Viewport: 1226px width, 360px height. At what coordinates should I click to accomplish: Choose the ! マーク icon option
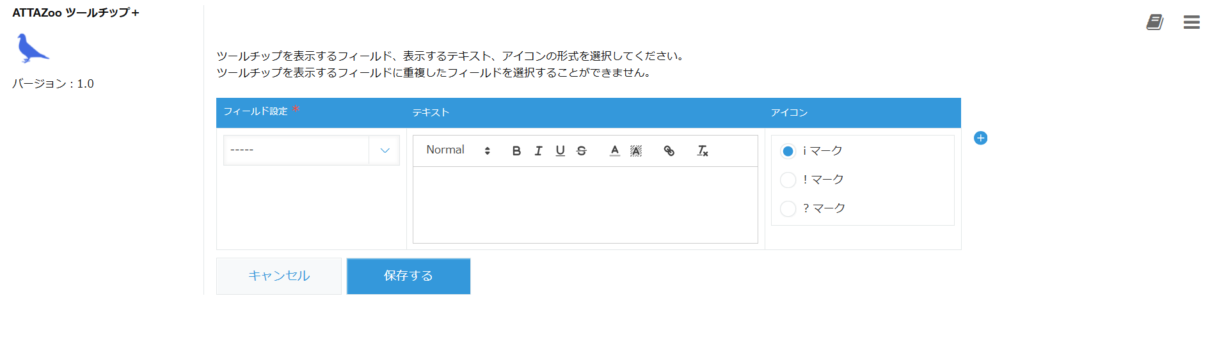788,180
